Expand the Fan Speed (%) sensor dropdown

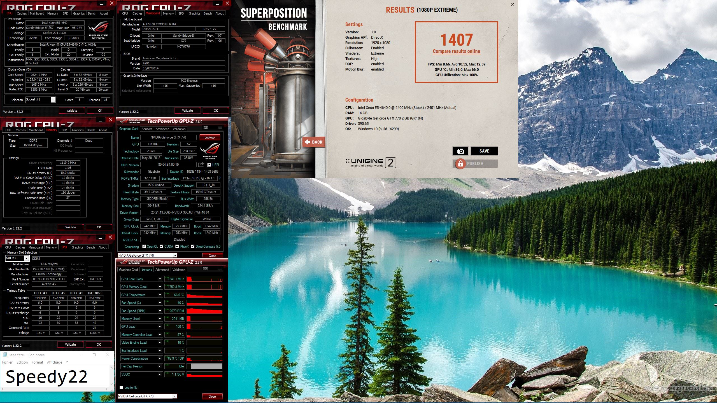point(160,303)
